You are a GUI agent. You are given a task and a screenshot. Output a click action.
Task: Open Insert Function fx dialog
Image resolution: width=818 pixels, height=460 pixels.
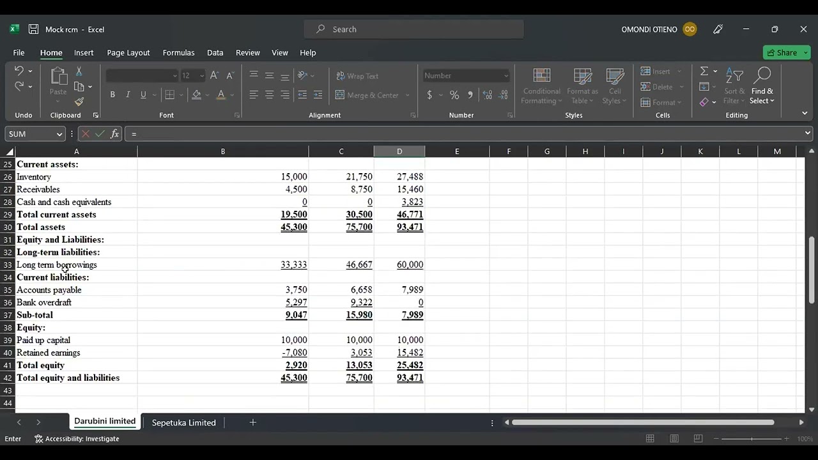(114, 134)
